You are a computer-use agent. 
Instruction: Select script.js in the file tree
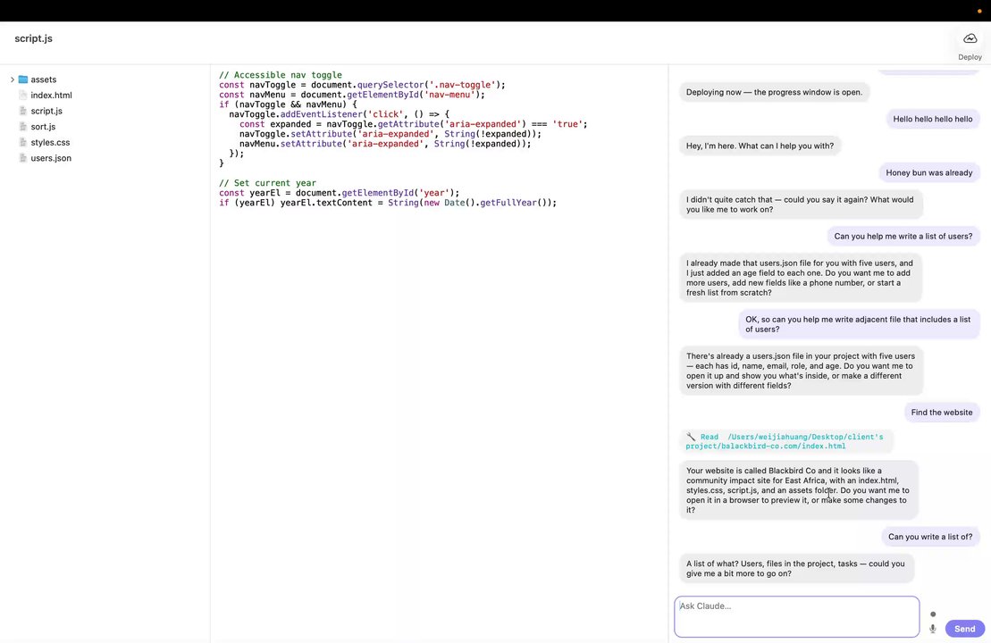click(46, 111)
